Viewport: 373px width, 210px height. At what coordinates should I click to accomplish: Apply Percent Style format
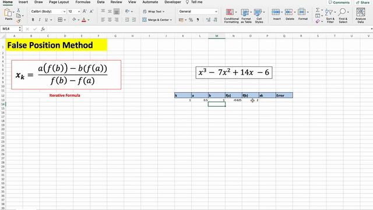tap(191, 20)
